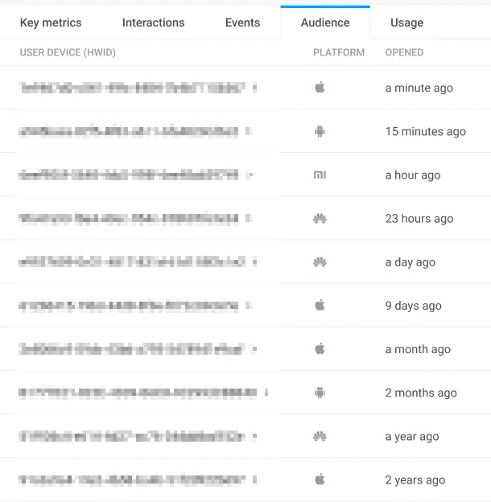Image resolution: width=491 pixels, height=502 pixels.
Task: Switch to the Key metrics tab
Action: tap(51, 23)
